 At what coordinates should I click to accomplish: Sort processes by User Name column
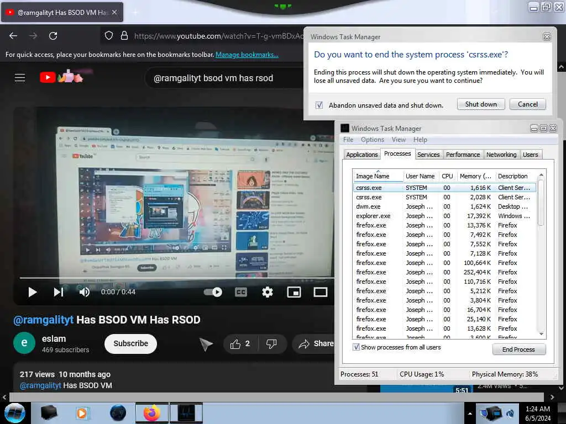(x=420, y=176)
